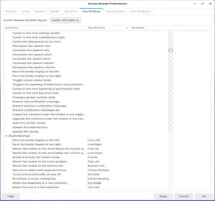The height and width of the screenshot is (201, 215).
Task: Check Modified box for Changes spoken number style
Action: (x=171, y=97)
